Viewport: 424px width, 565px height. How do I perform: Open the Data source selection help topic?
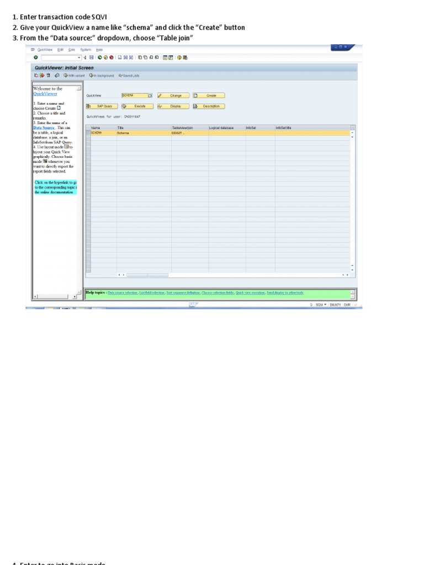(123, 292)
